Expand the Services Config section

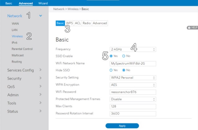41,70
